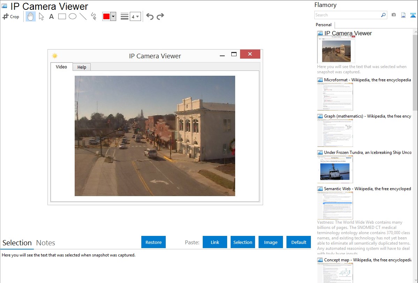Click the line thickness stripes icon

point(125,16)
